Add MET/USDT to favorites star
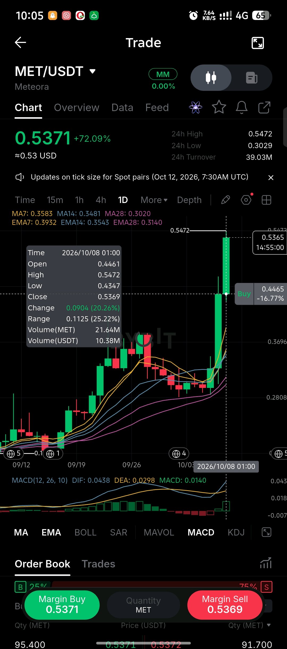The image size is (287, 649). pos(219,107)
